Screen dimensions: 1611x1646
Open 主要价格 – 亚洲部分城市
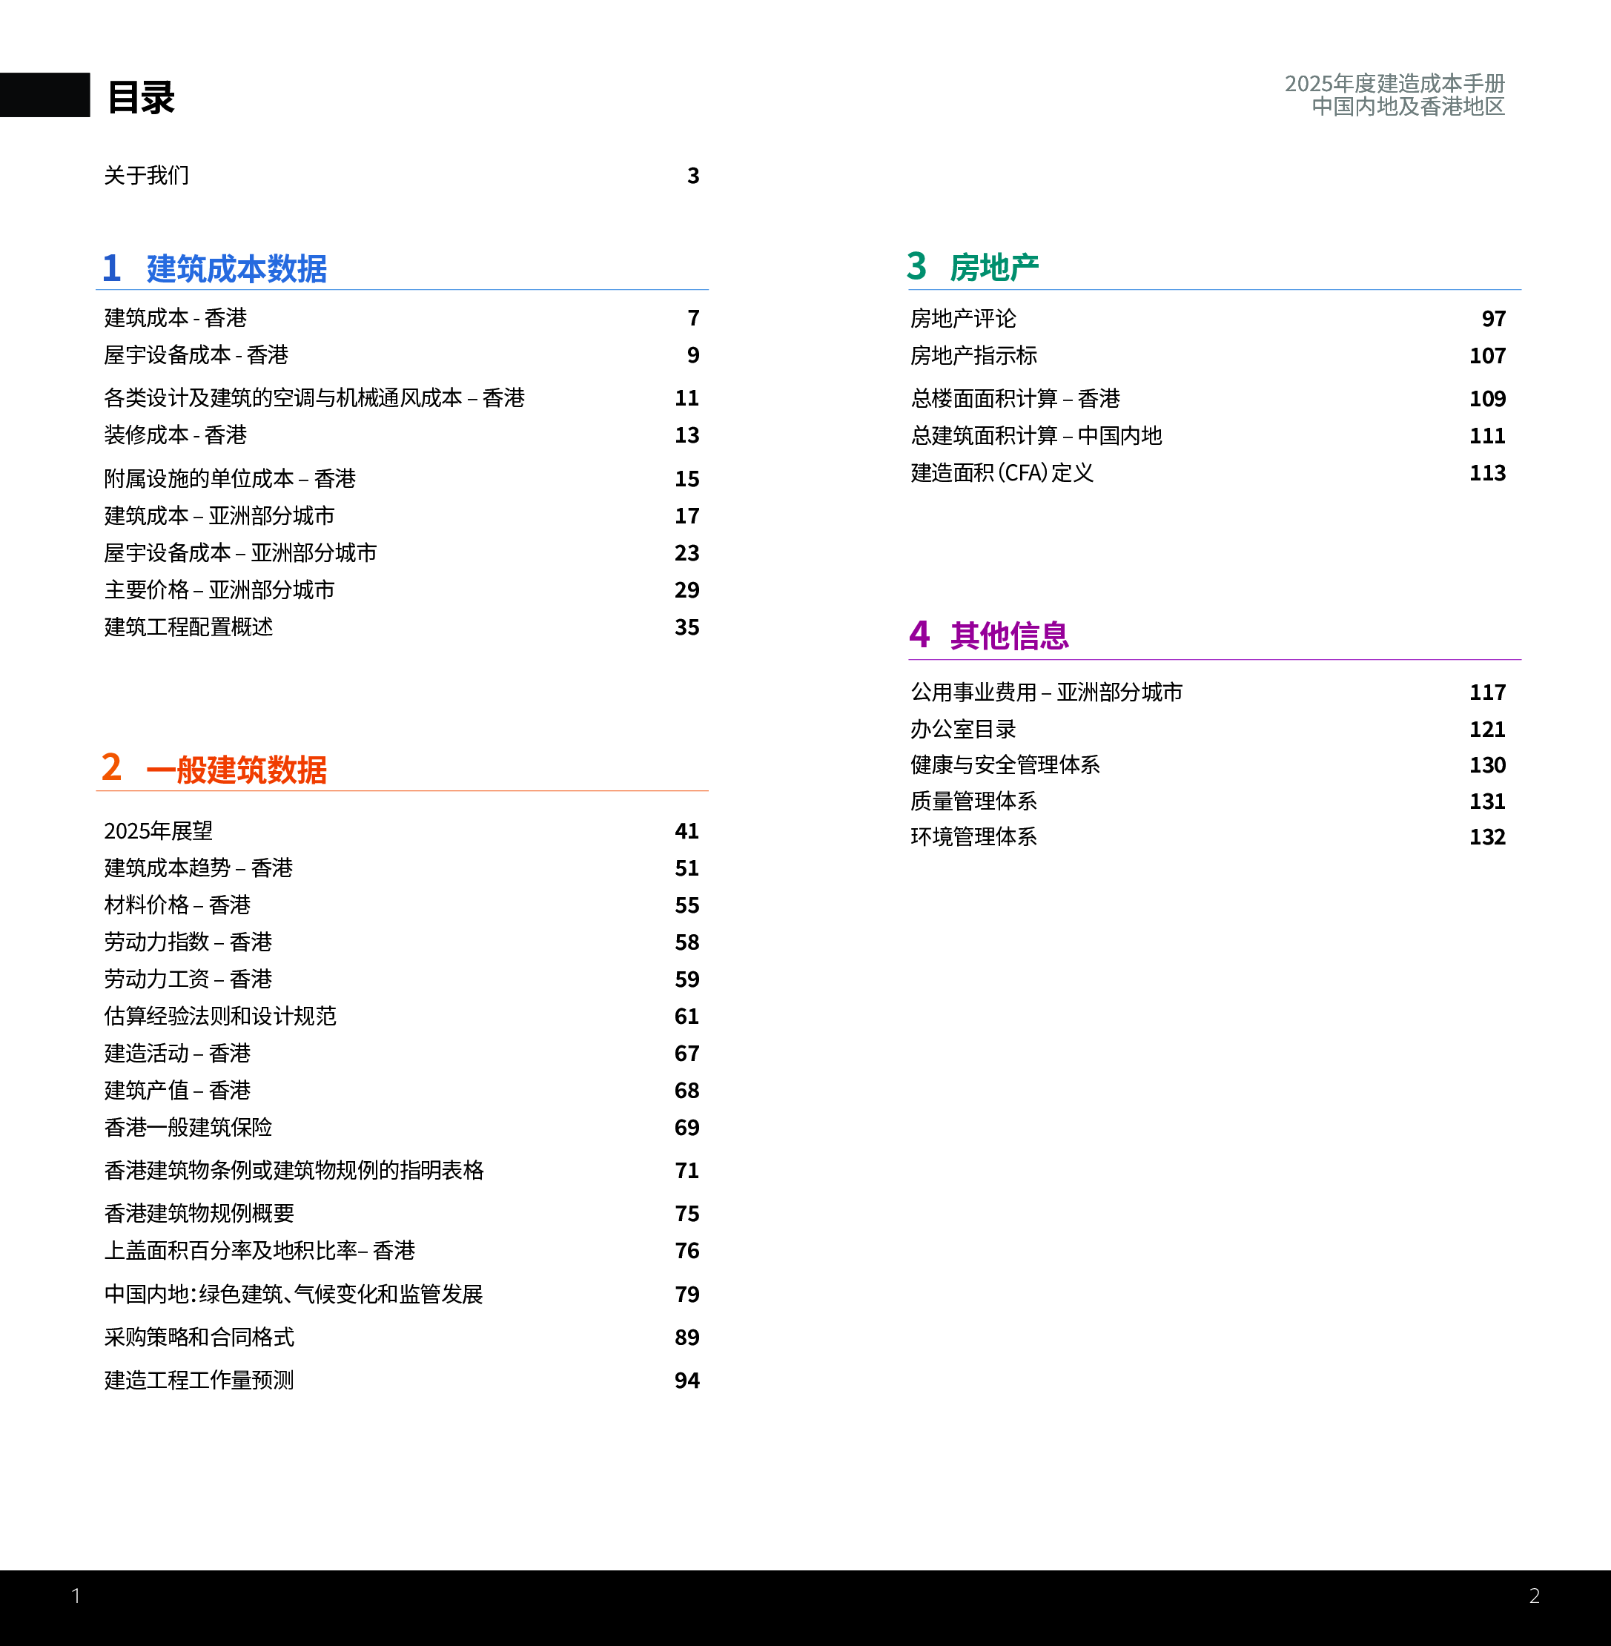(219, 590)
